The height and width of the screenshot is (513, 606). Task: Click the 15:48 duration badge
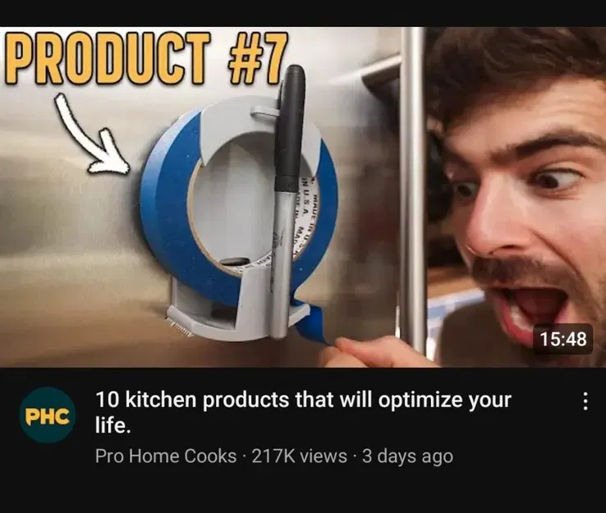tap(562, 339)
